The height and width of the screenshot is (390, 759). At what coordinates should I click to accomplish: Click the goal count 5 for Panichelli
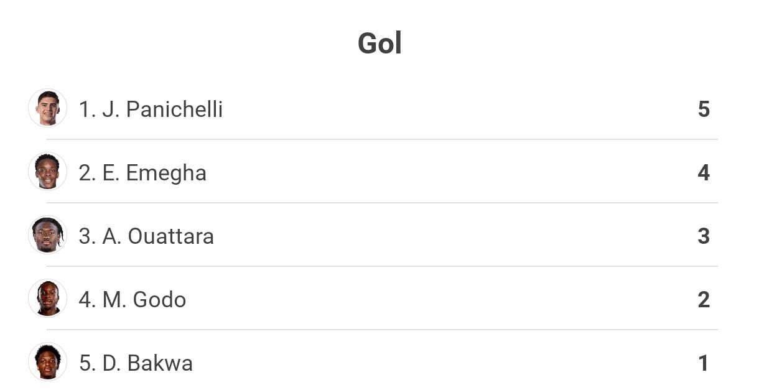(x=704, y=109)
